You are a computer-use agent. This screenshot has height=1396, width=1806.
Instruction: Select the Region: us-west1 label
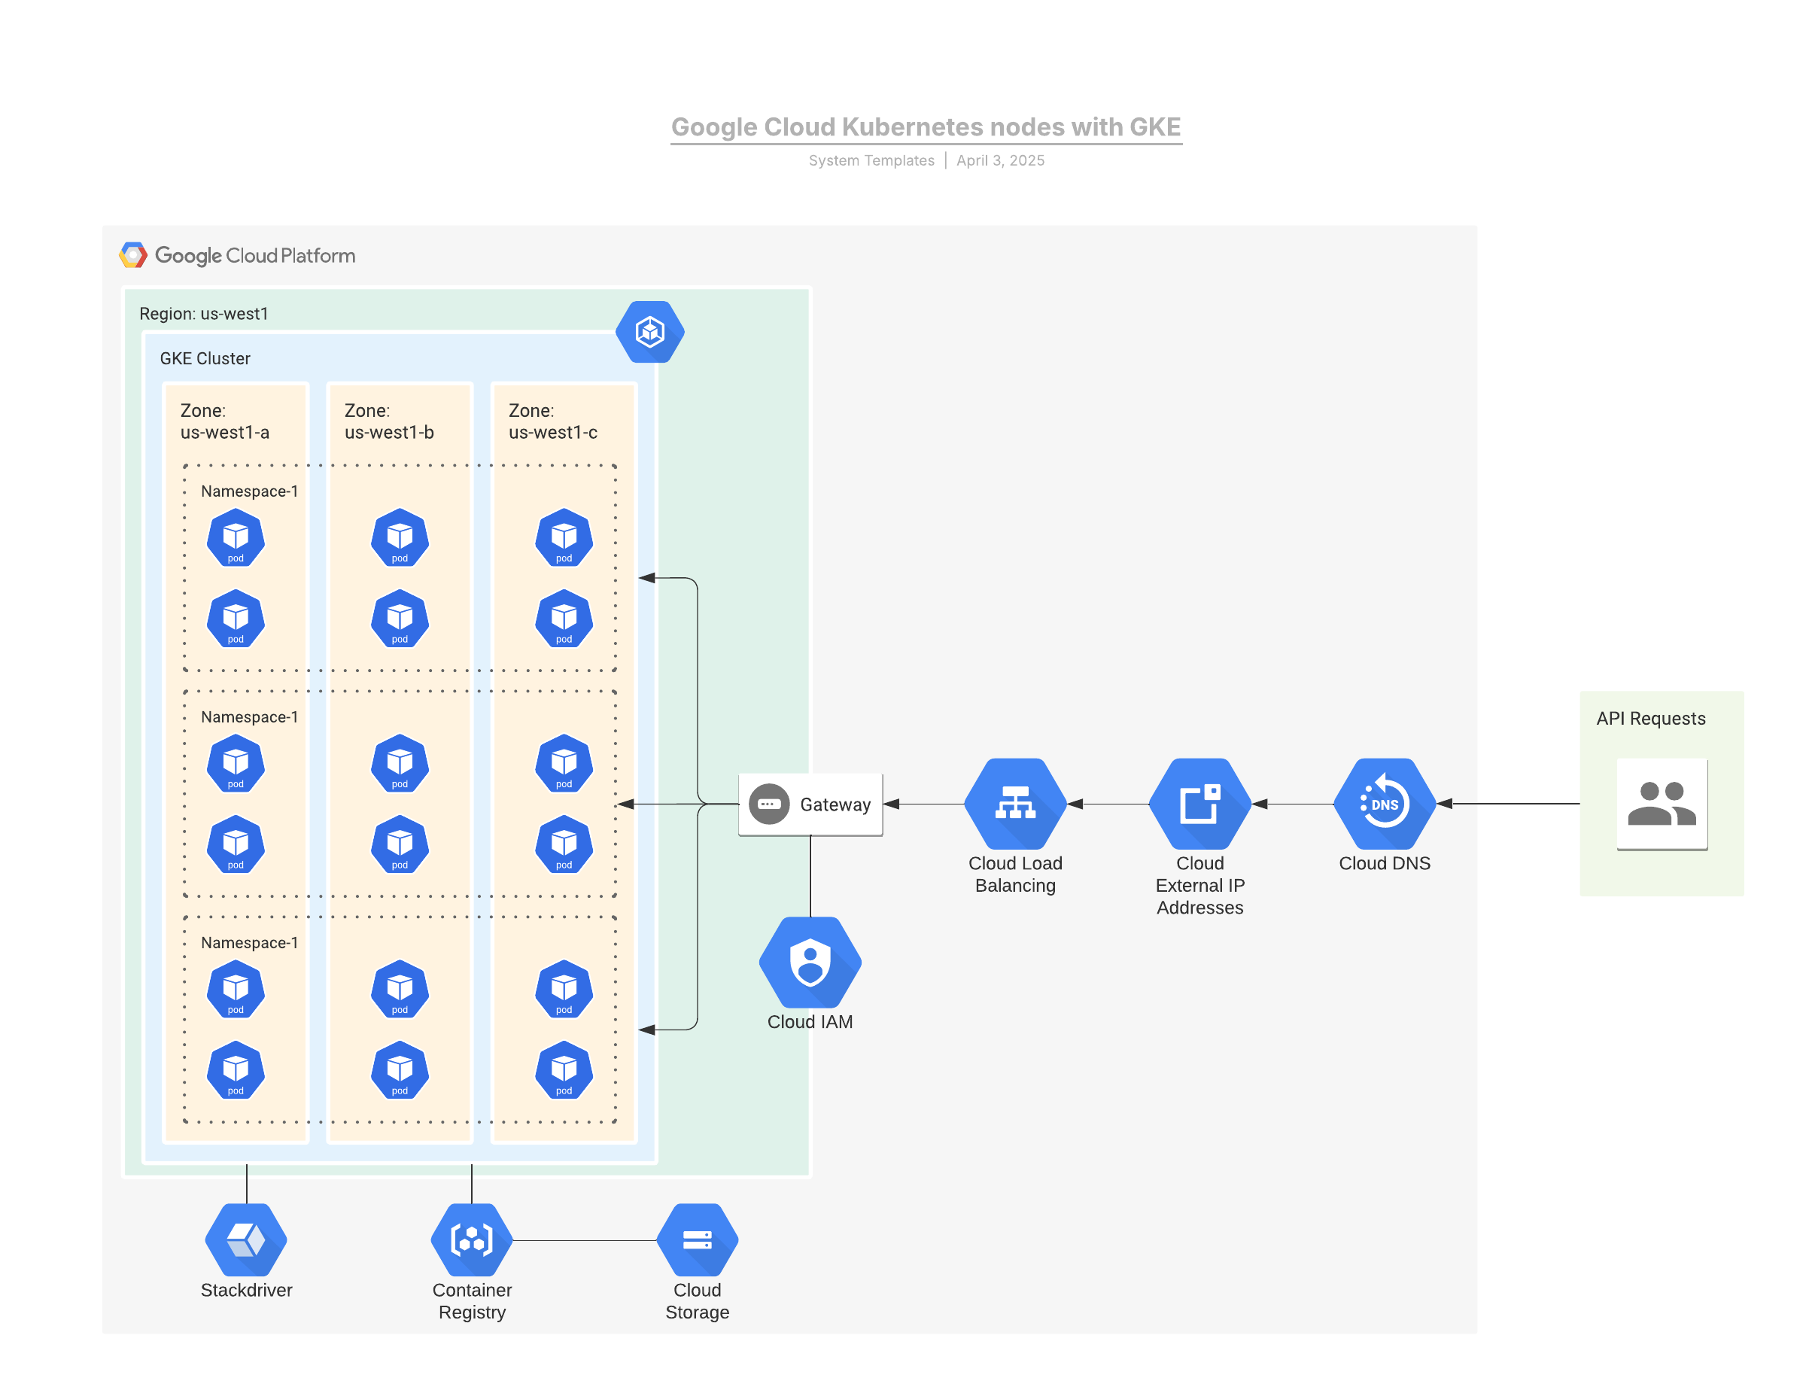coord(203,313)
